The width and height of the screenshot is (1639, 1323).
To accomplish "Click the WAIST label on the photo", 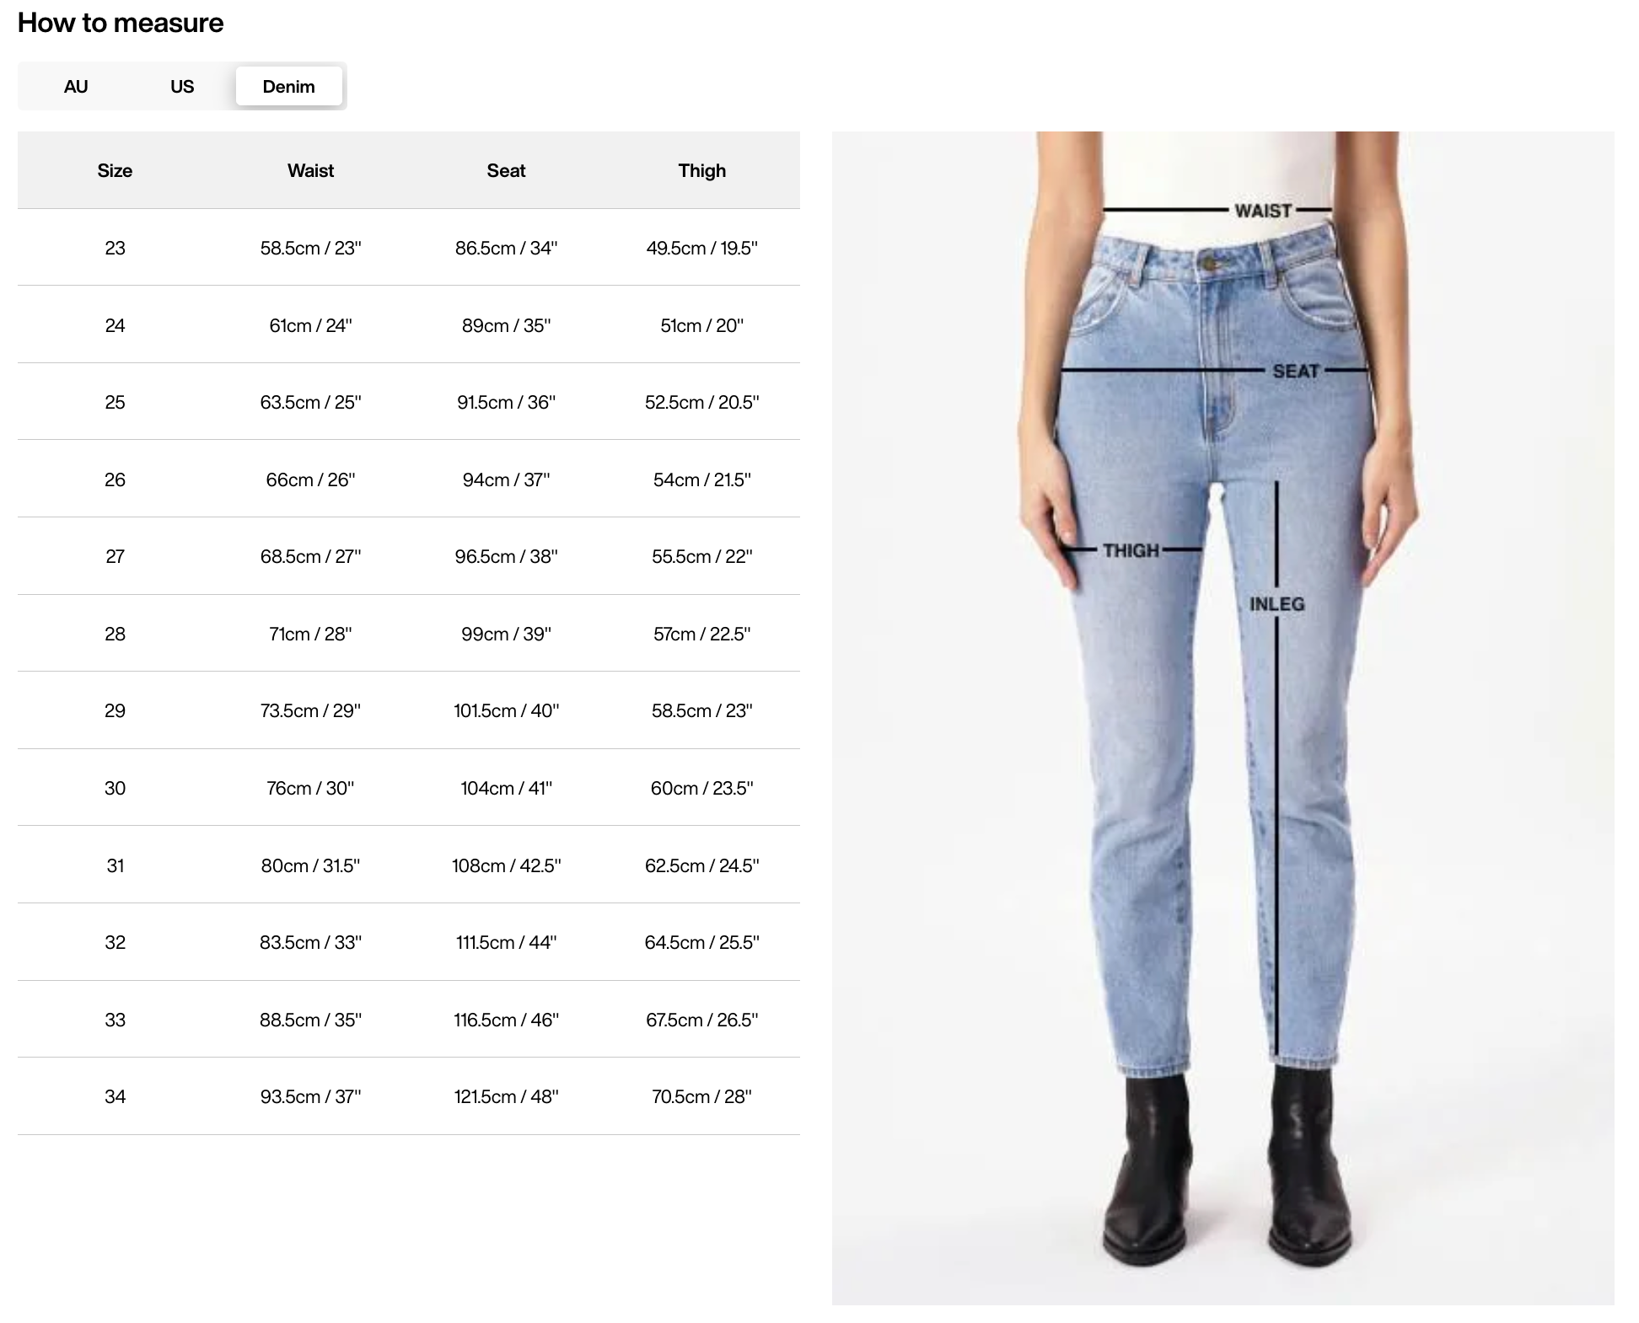I will [1263, 211].
